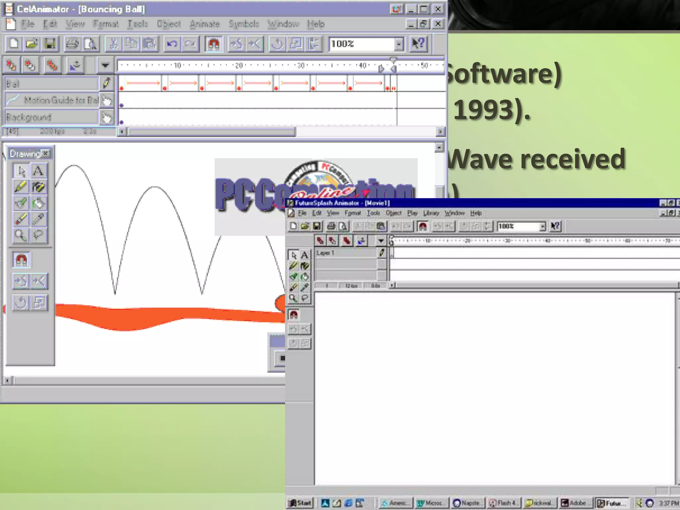Open the timeline options dropdown arrow

pos(105,65)
